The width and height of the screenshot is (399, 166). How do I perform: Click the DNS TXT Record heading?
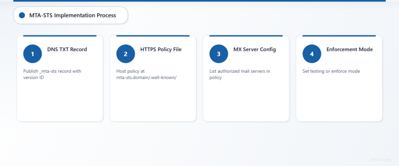pos(67,49)
